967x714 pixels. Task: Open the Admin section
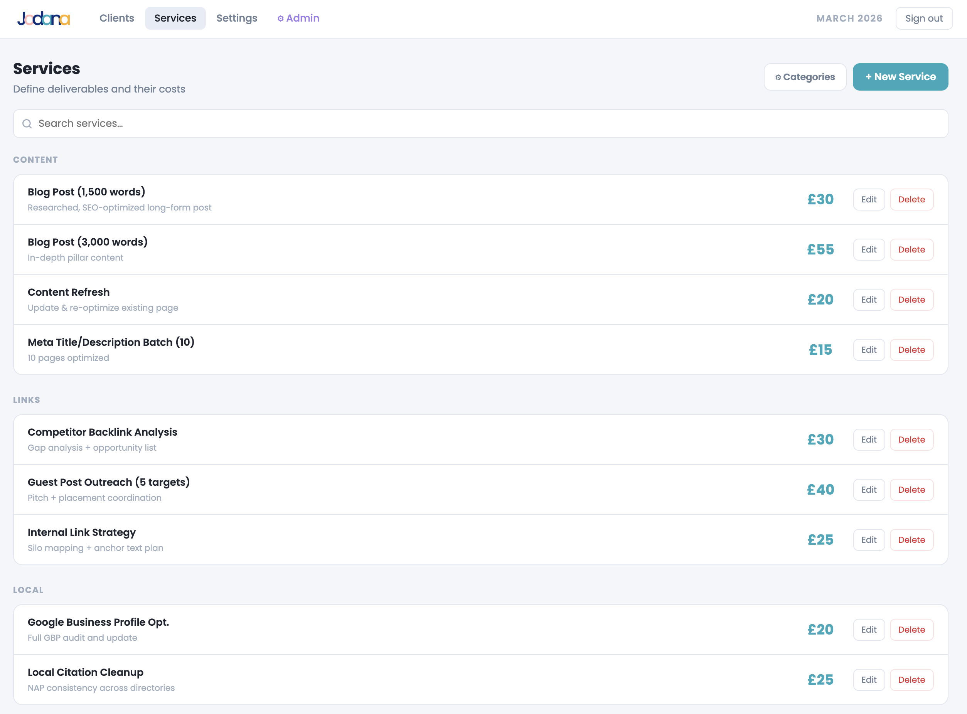[x=298, y=18]
